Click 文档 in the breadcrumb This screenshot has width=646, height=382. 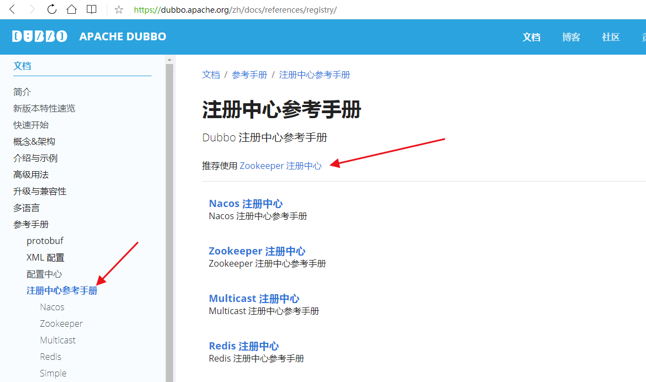[211, 75]
